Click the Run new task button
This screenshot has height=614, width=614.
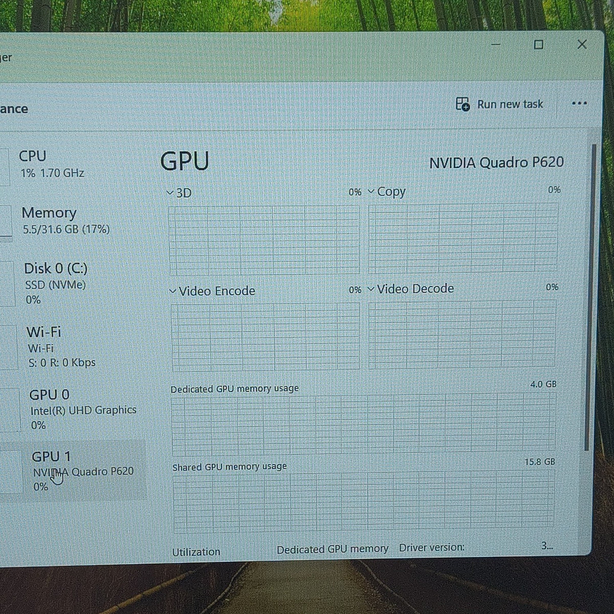(x=499, y=104)
